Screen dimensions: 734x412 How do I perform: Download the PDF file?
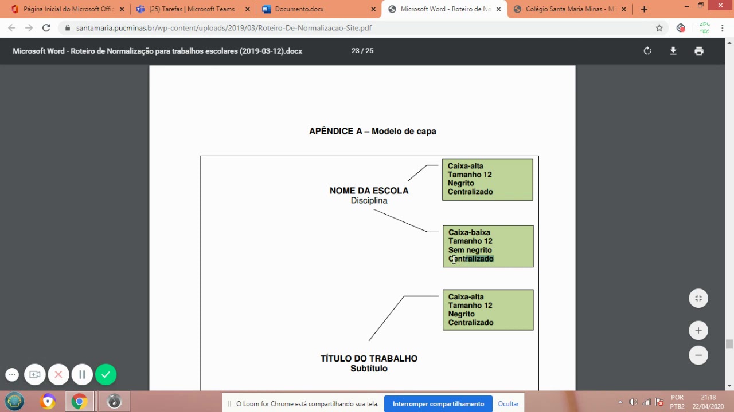pos(673,51)
